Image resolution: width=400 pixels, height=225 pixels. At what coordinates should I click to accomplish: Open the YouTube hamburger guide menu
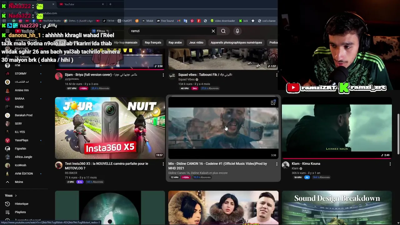[7, 31]
